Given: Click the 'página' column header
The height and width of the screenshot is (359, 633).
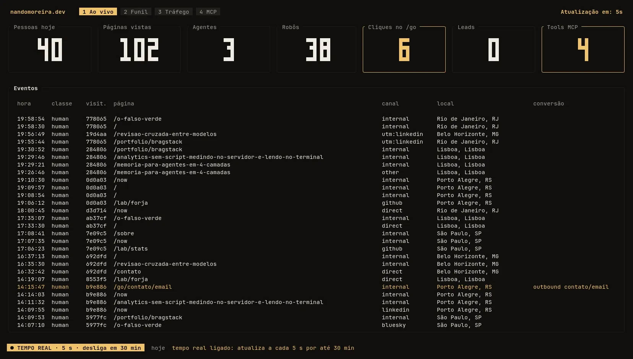Looking at the screenshot, I should pyautogui.click(x=124, y=103).
